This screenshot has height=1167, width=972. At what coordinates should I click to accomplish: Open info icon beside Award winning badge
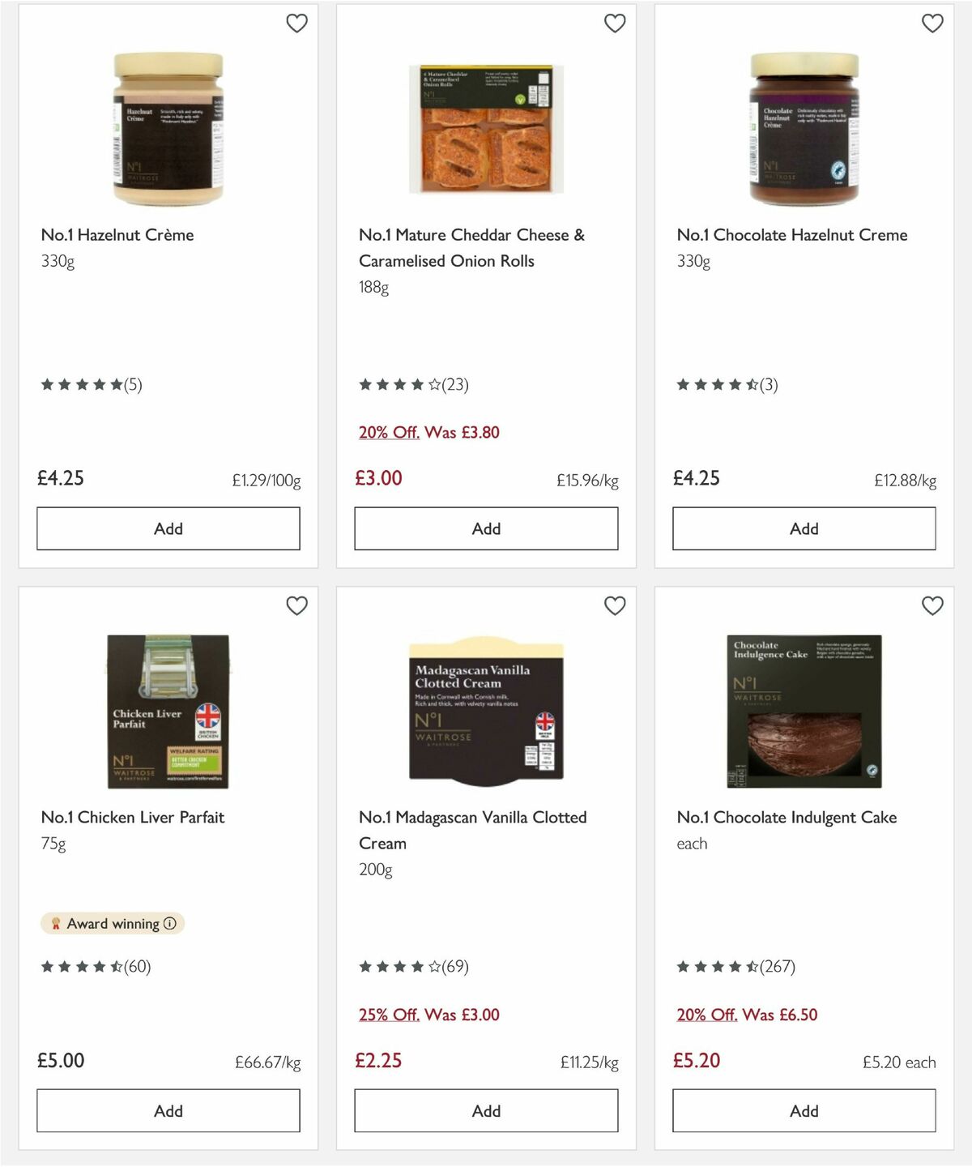click(x=168, y=923)
